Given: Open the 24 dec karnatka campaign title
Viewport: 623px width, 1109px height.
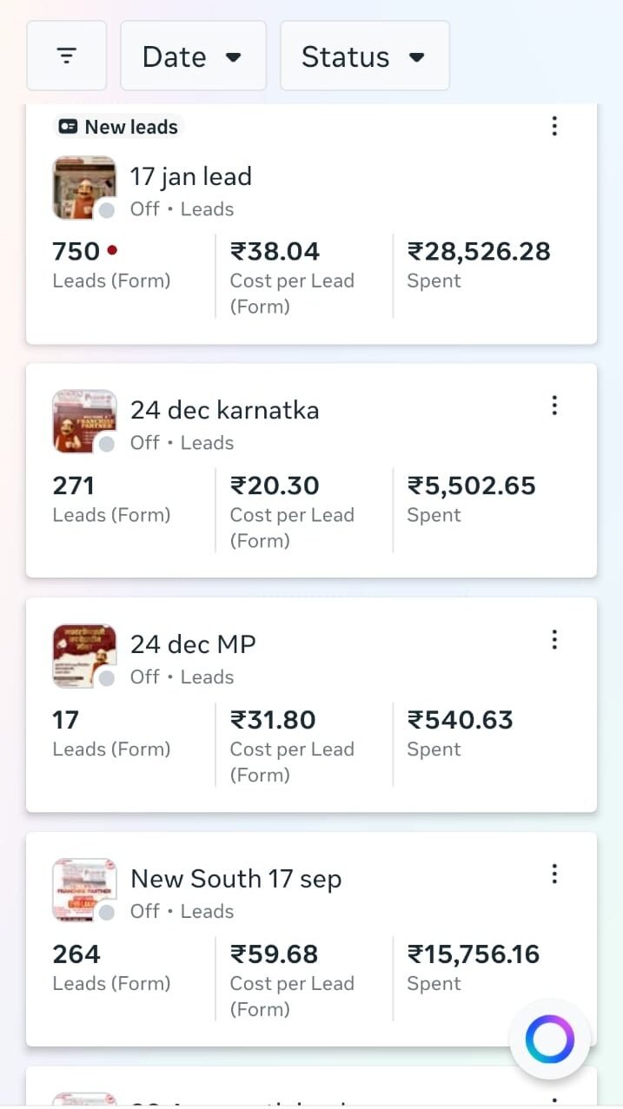Looking at the screenshot, I should pyautogui.click(x=224, y=410).
